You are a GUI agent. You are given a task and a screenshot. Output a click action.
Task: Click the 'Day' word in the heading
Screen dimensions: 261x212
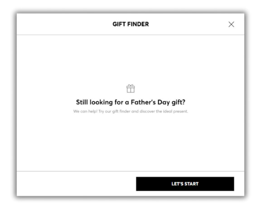point(164,102)
